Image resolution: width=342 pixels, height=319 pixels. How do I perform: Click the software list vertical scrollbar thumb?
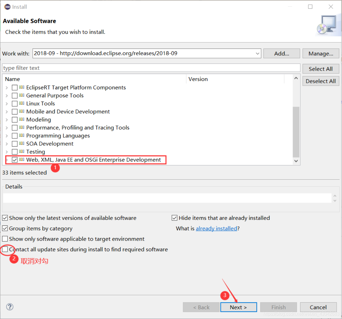(296, 132)
